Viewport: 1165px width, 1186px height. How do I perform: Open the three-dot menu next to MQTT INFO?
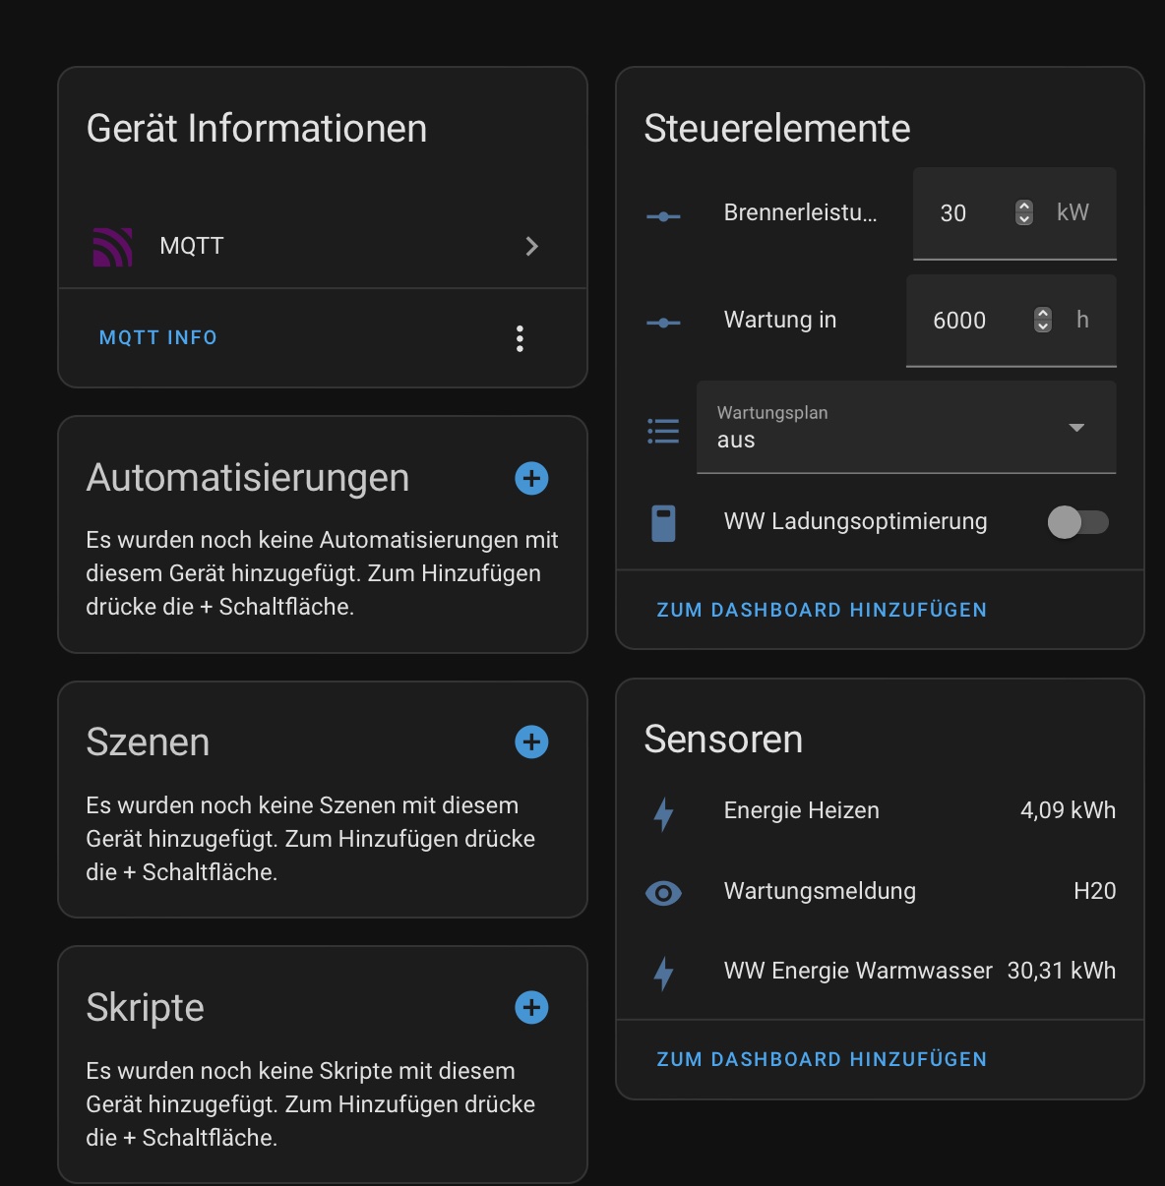tap(520, 337)
